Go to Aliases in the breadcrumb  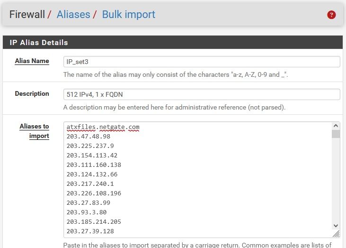tap(73, 15)
